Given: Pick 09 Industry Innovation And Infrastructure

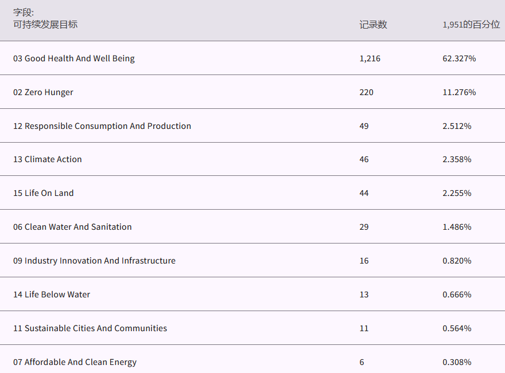Looking at the screenshot, I should [94, 261].
